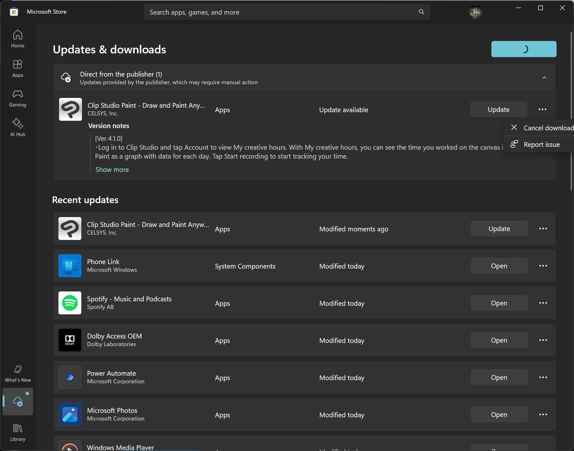Update Clip Studio Paint under publisher section
Viewport: 574px width, 451px height.
(498, 110)
